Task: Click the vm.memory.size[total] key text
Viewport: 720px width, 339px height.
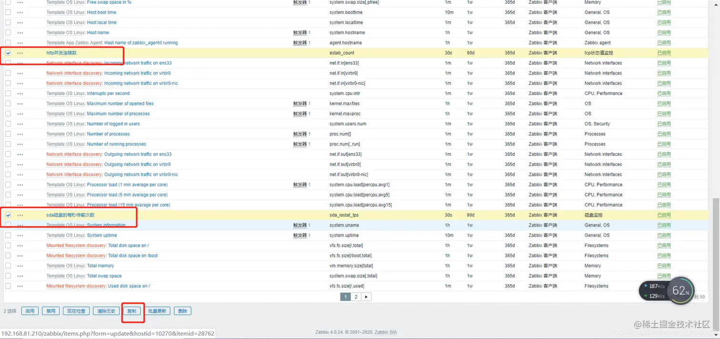Action: (x=351, y=266)
